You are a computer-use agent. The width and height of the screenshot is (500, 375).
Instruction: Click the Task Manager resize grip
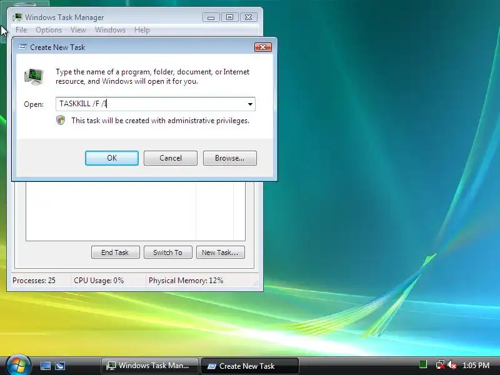click(x=256, y=283)
